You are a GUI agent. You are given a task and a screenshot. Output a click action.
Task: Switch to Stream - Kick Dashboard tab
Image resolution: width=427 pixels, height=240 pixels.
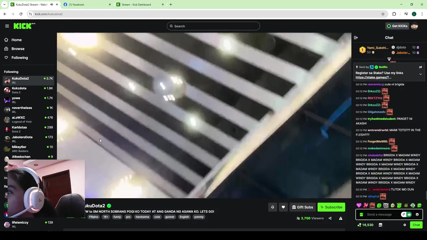click(x=140, y=5)
